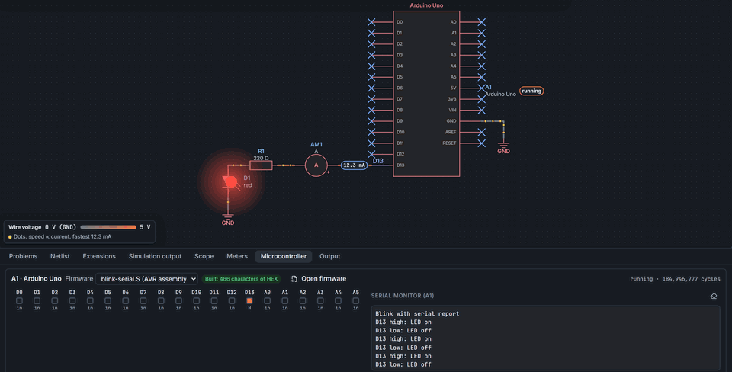The height and width of the screenshot is (372, 732).
Task: Toggle the highlighted D13 pin checkbox
Action: point(249,301)
